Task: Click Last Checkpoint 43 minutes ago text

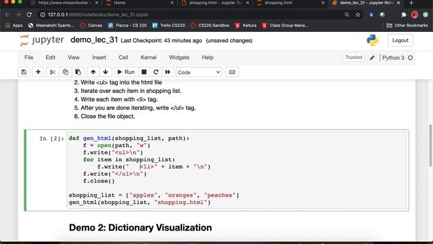Action: click(x=161, y=41)
